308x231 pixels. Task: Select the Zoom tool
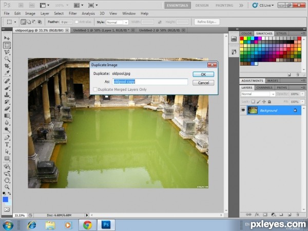[x=7, y=187]
